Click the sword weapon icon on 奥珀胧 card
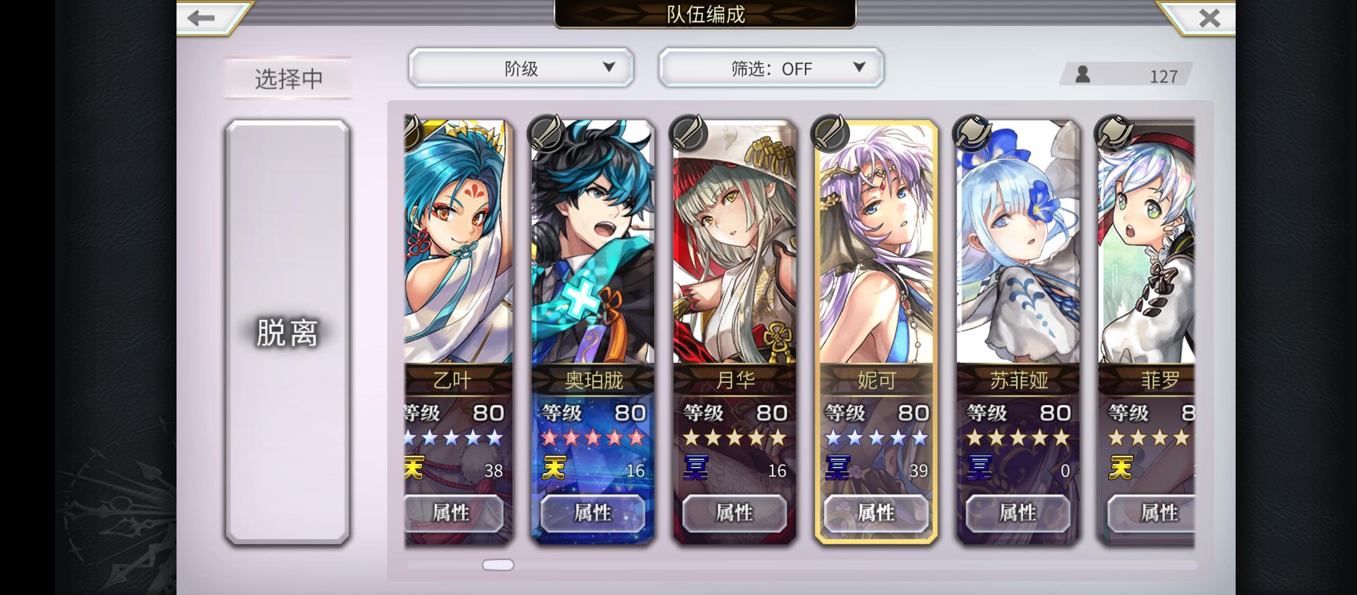The image size is (1357, 595). point(546,133)
